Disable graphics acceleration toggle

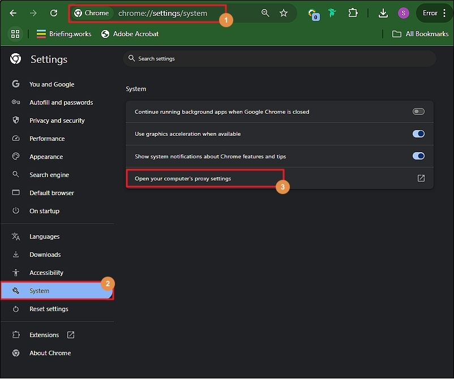(418, 134)
